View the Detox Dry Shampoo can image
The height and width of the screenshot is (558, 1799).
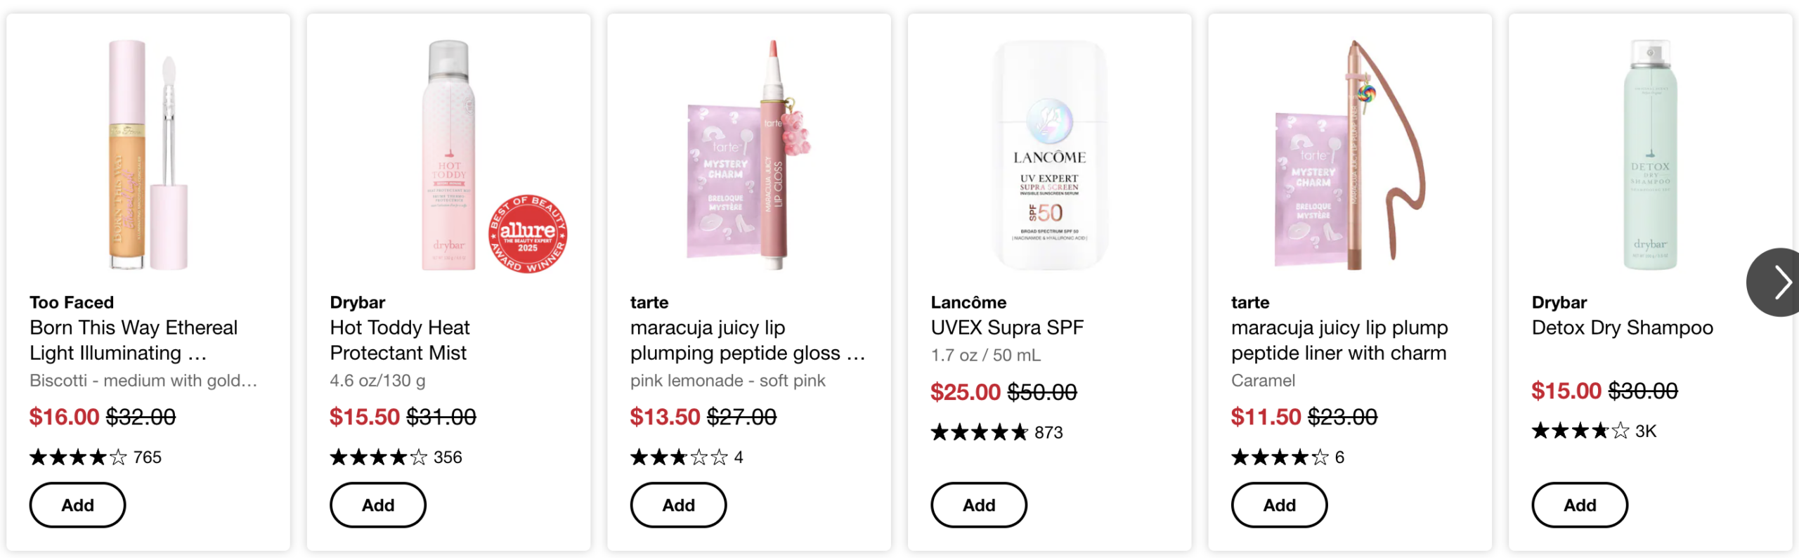tap(1650, 155)
